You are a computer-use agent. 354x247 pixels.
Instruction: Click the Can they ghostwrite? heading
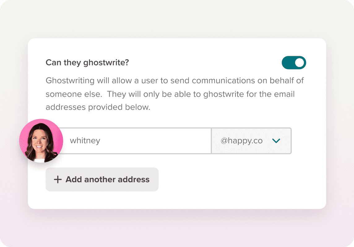coord(87,63)
